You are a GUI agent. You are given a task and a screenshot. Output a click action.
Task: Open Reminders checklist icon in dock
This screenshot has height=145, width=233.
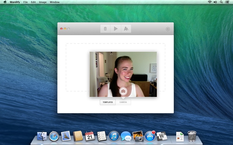[x=102, y=136]
